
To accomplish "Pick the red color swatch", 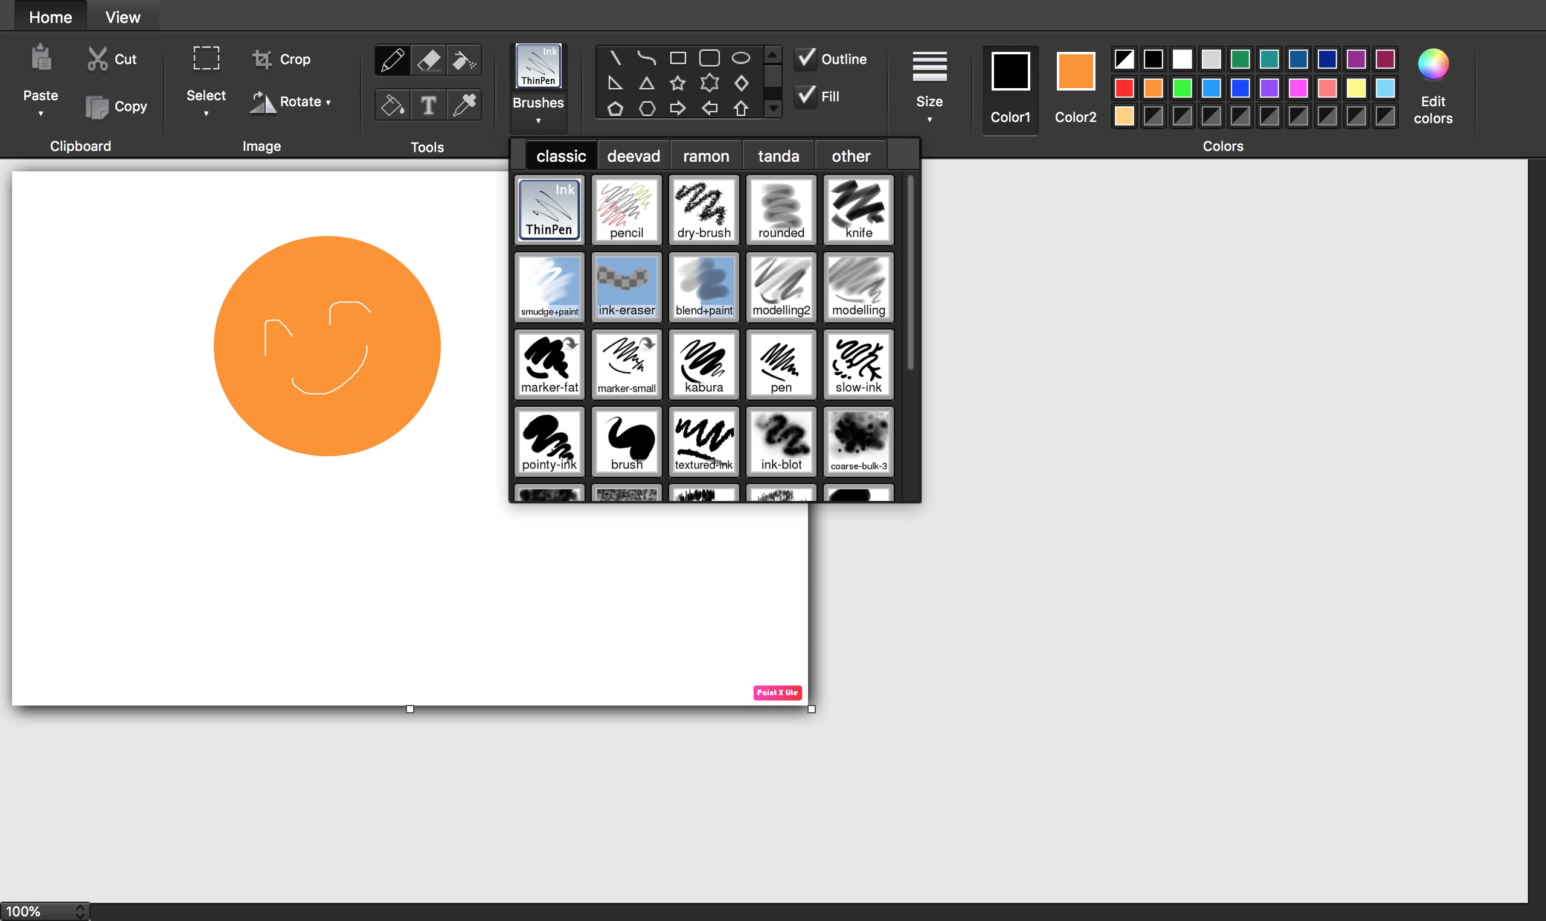I will point(1124,88).
